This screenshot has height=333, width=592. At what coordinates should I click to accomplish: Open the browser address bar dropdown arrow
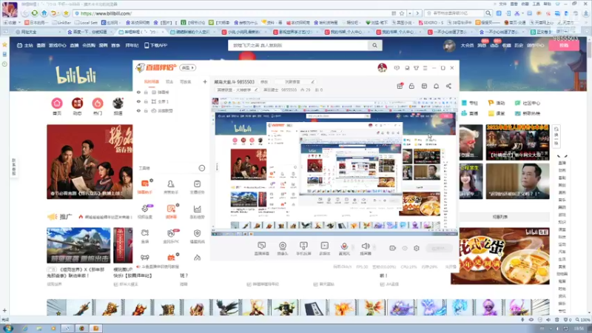(x=410, y=13)
